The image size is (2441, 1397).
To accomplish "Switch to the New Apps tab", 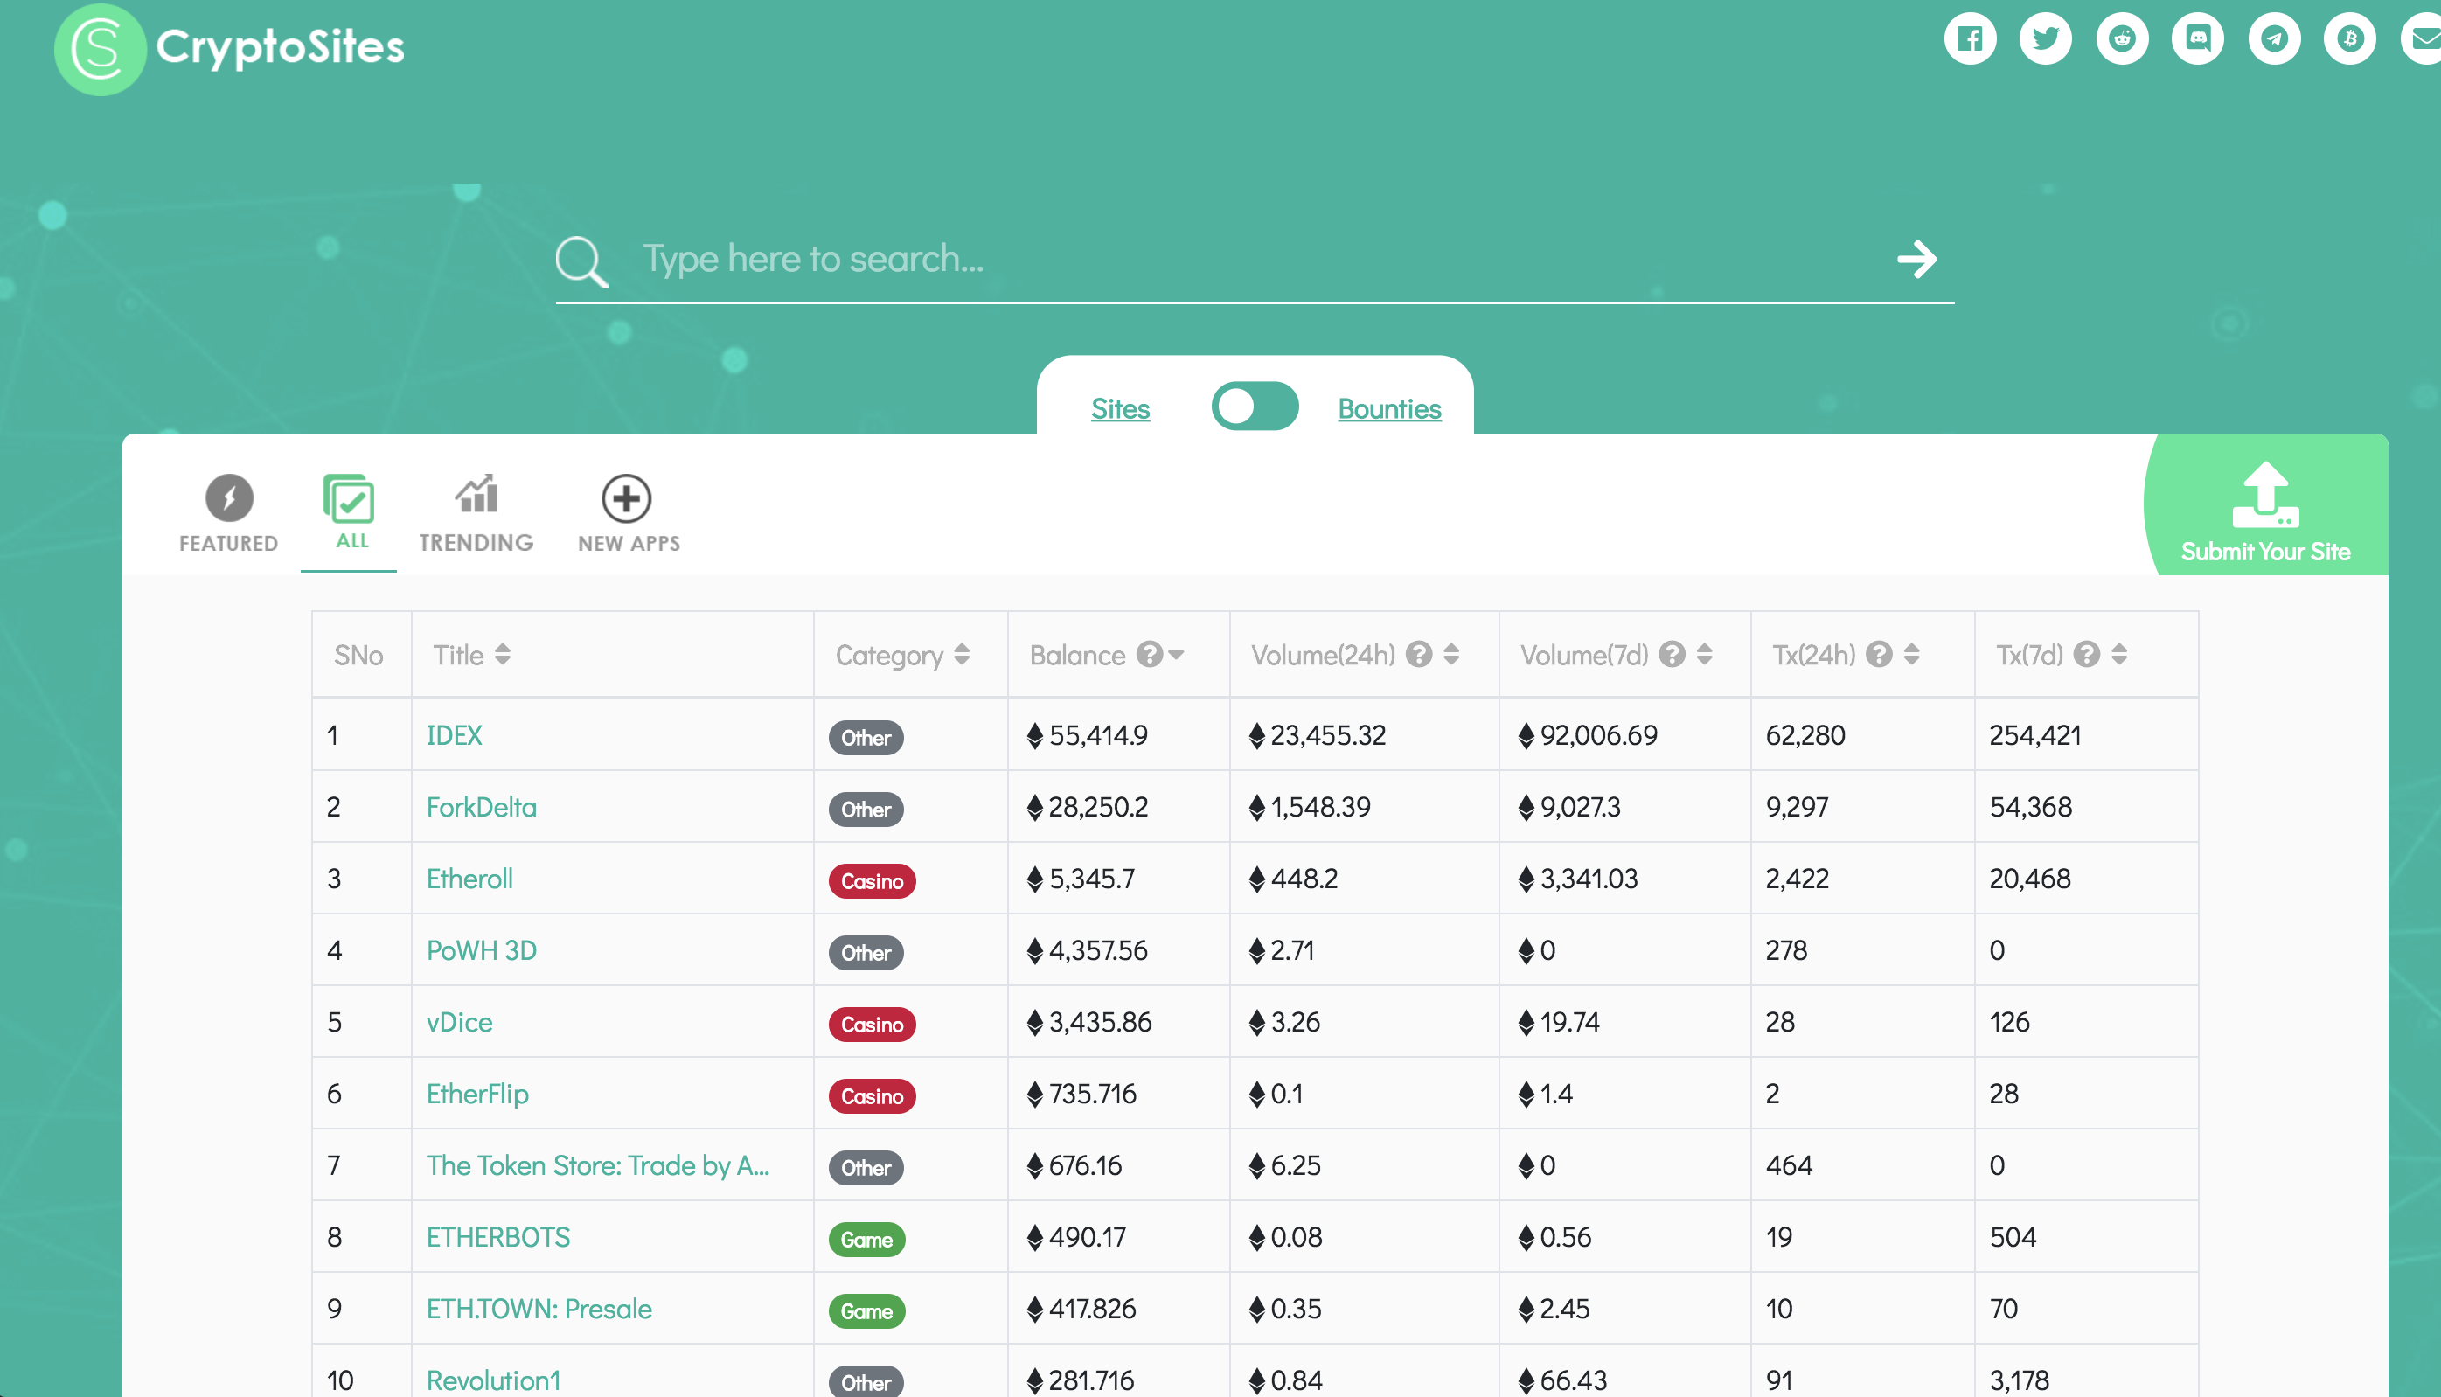I will coord(628,513).
